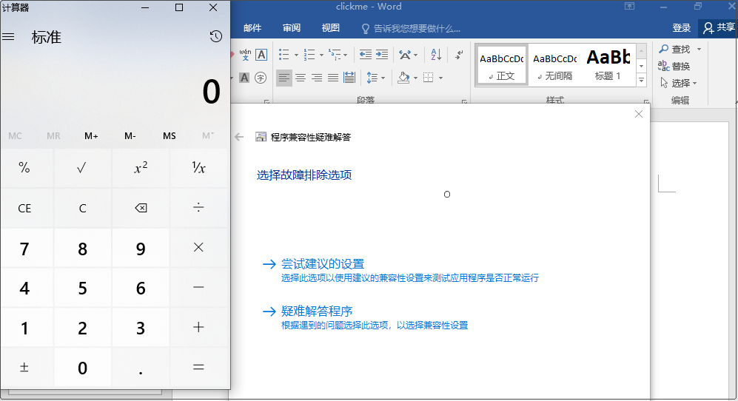Click the divide key in Calculator

coord(198,208)
